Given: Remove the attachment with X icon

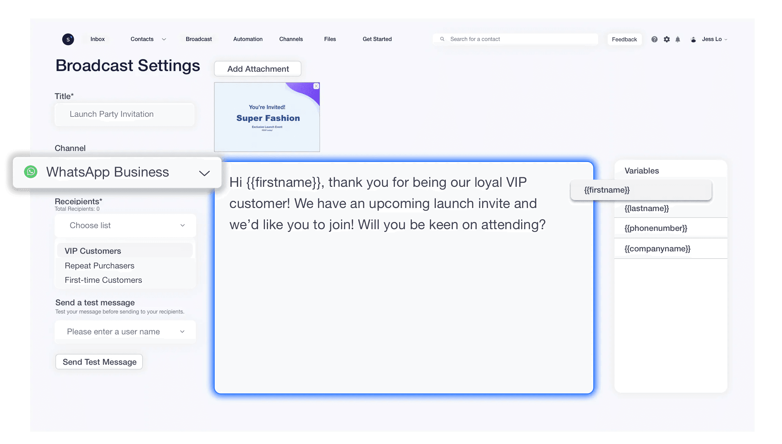Looking at the screenshot, I should point(316,86).
